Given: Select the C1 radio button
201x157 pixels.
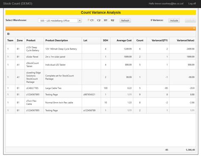Looking at the screenshot, I should 89,20.
